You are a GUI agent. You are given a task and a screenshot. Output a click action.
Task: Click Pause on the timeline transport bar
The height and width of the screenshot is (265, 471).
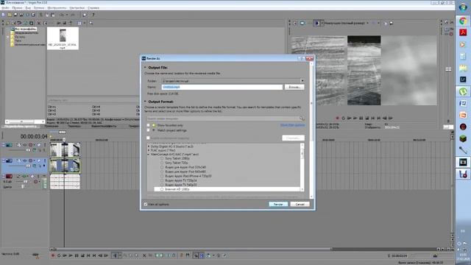[77, 255]
